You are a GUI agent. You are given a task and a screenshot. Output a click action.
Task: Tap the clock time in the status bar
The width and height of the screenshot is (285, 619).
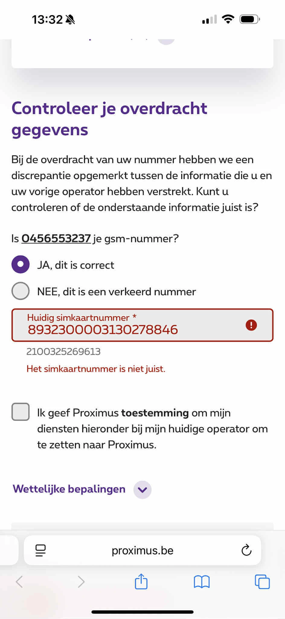point(47,20)
